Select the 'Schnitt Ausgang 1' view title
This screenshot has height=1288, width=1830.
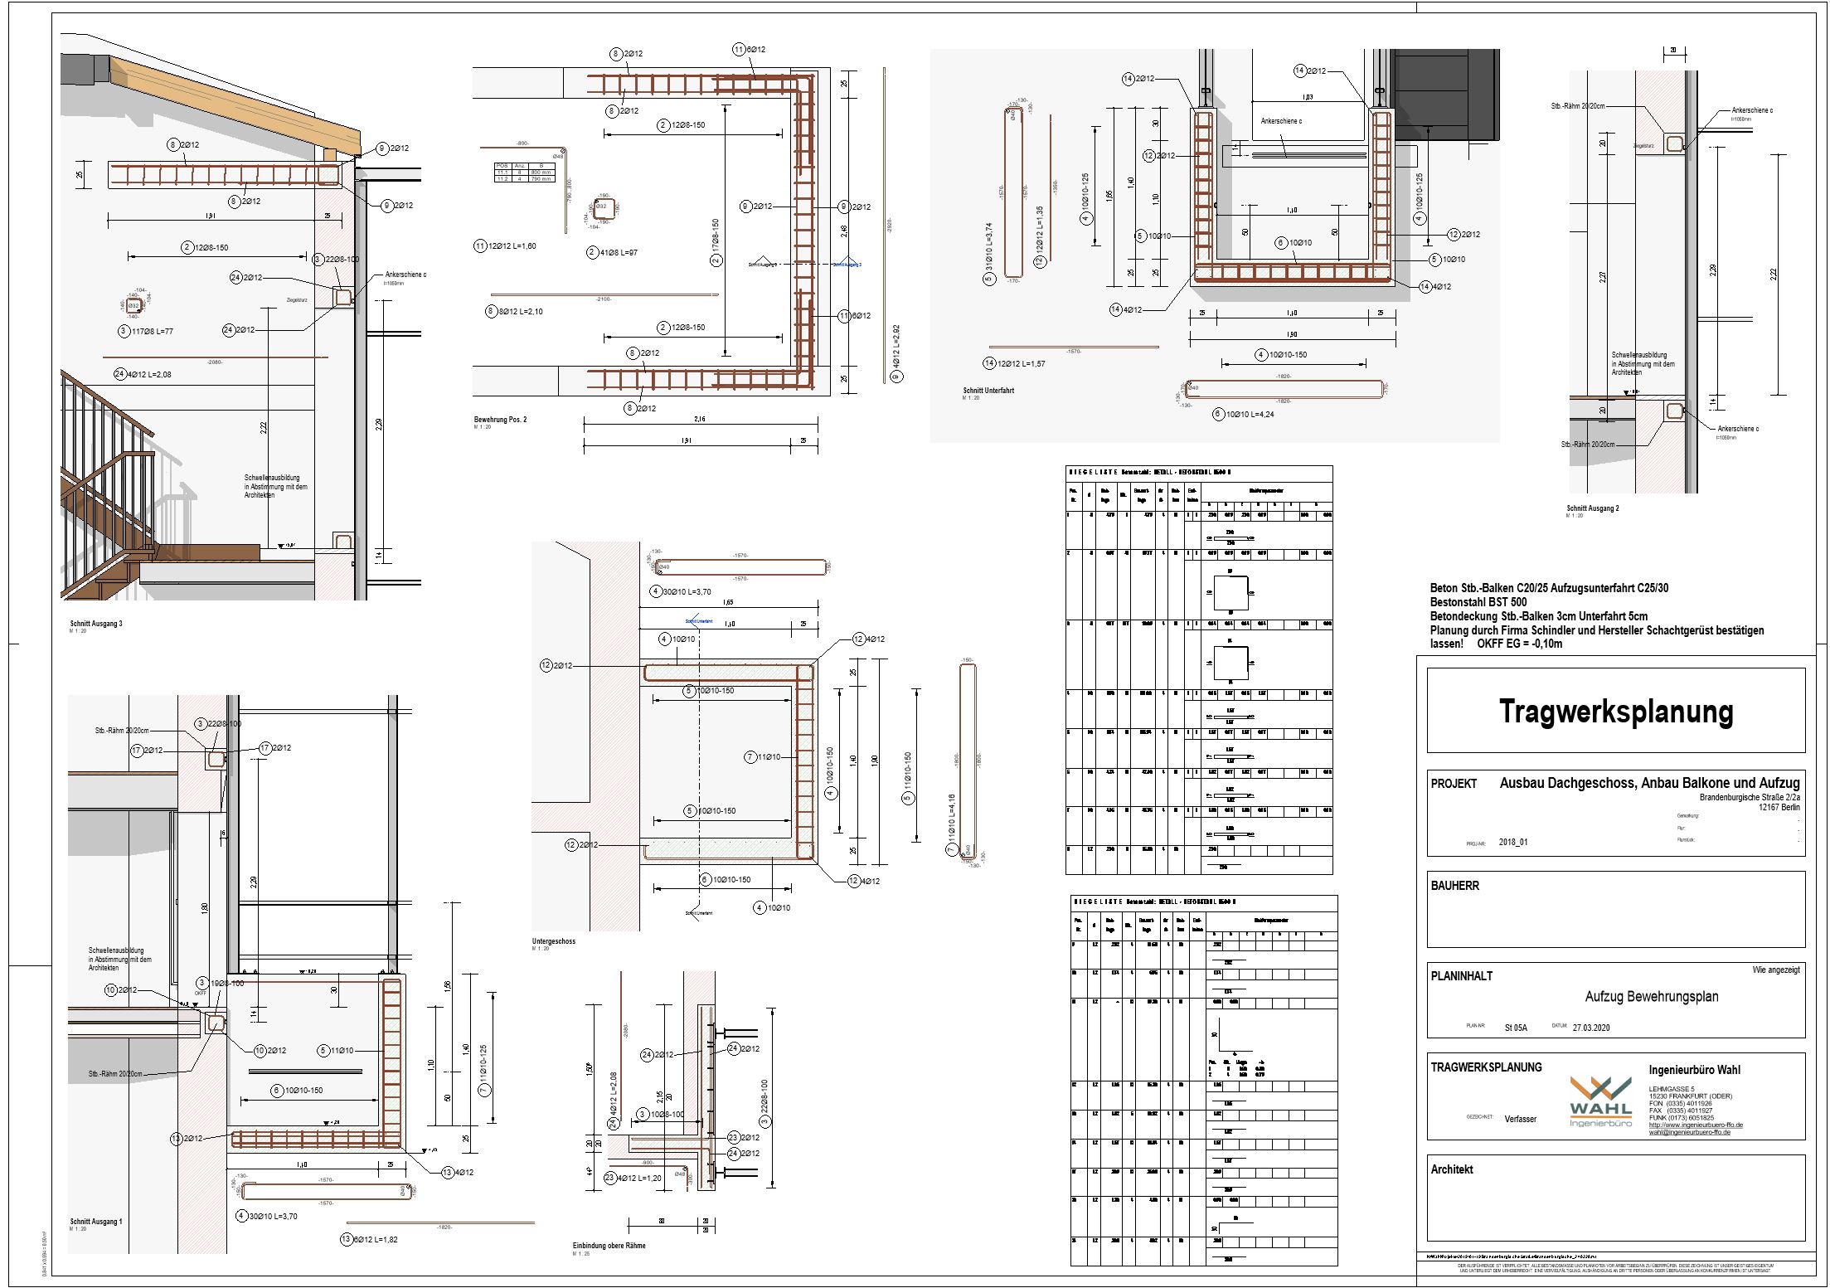click(95, 1222)
